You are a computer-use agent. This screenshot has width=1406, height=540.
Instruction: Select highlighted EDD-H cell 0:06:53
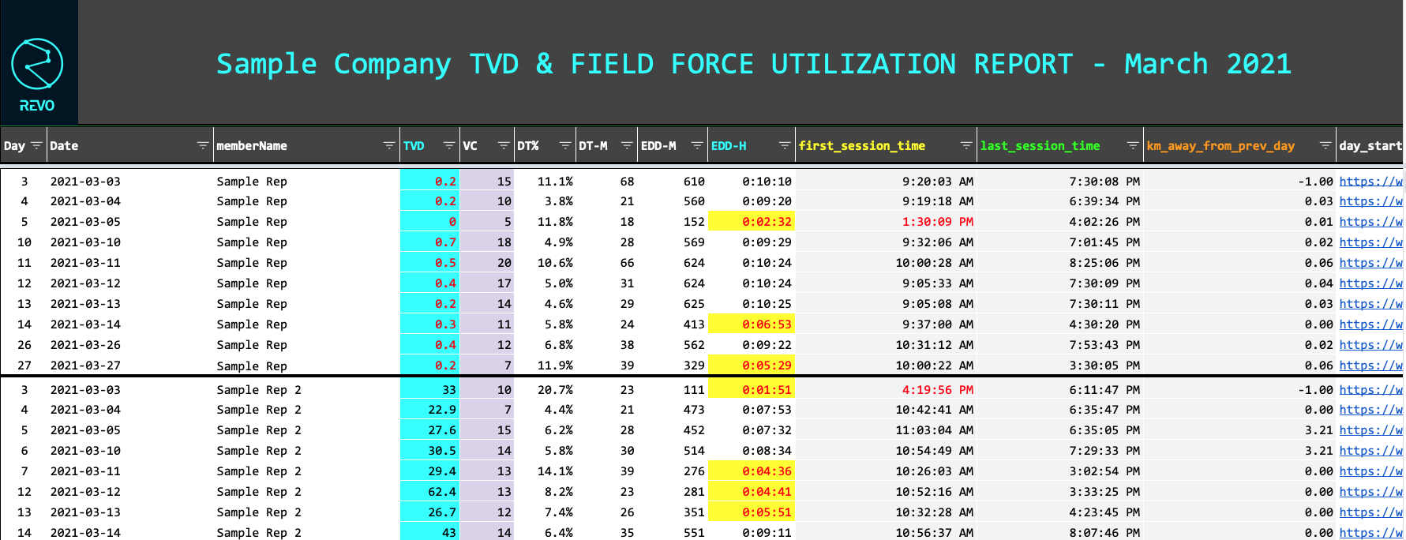point(751,324)
